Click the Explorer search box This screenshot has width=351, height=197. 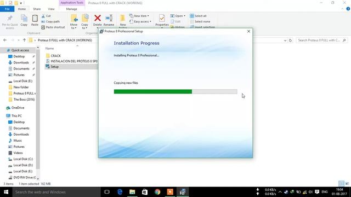(x=322, y=40)
